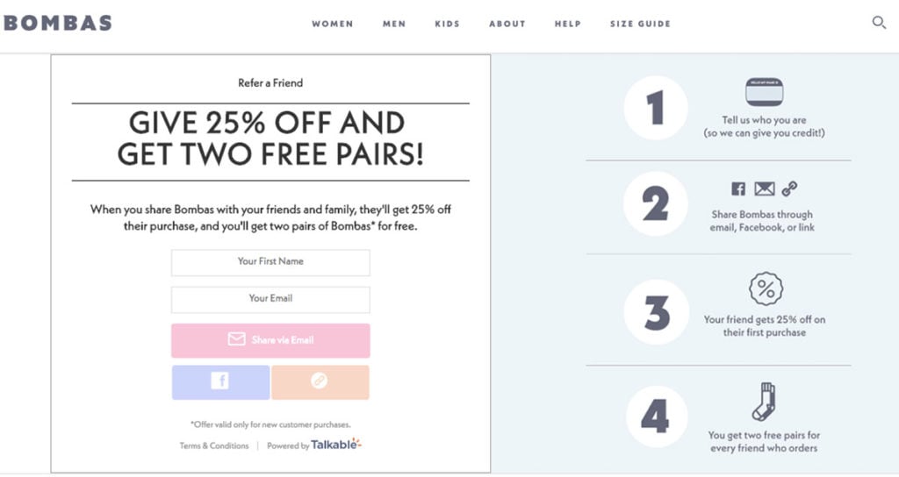Click the envelope icon in step 2
This screenshot has height=477, width=899.
[764, 189]
